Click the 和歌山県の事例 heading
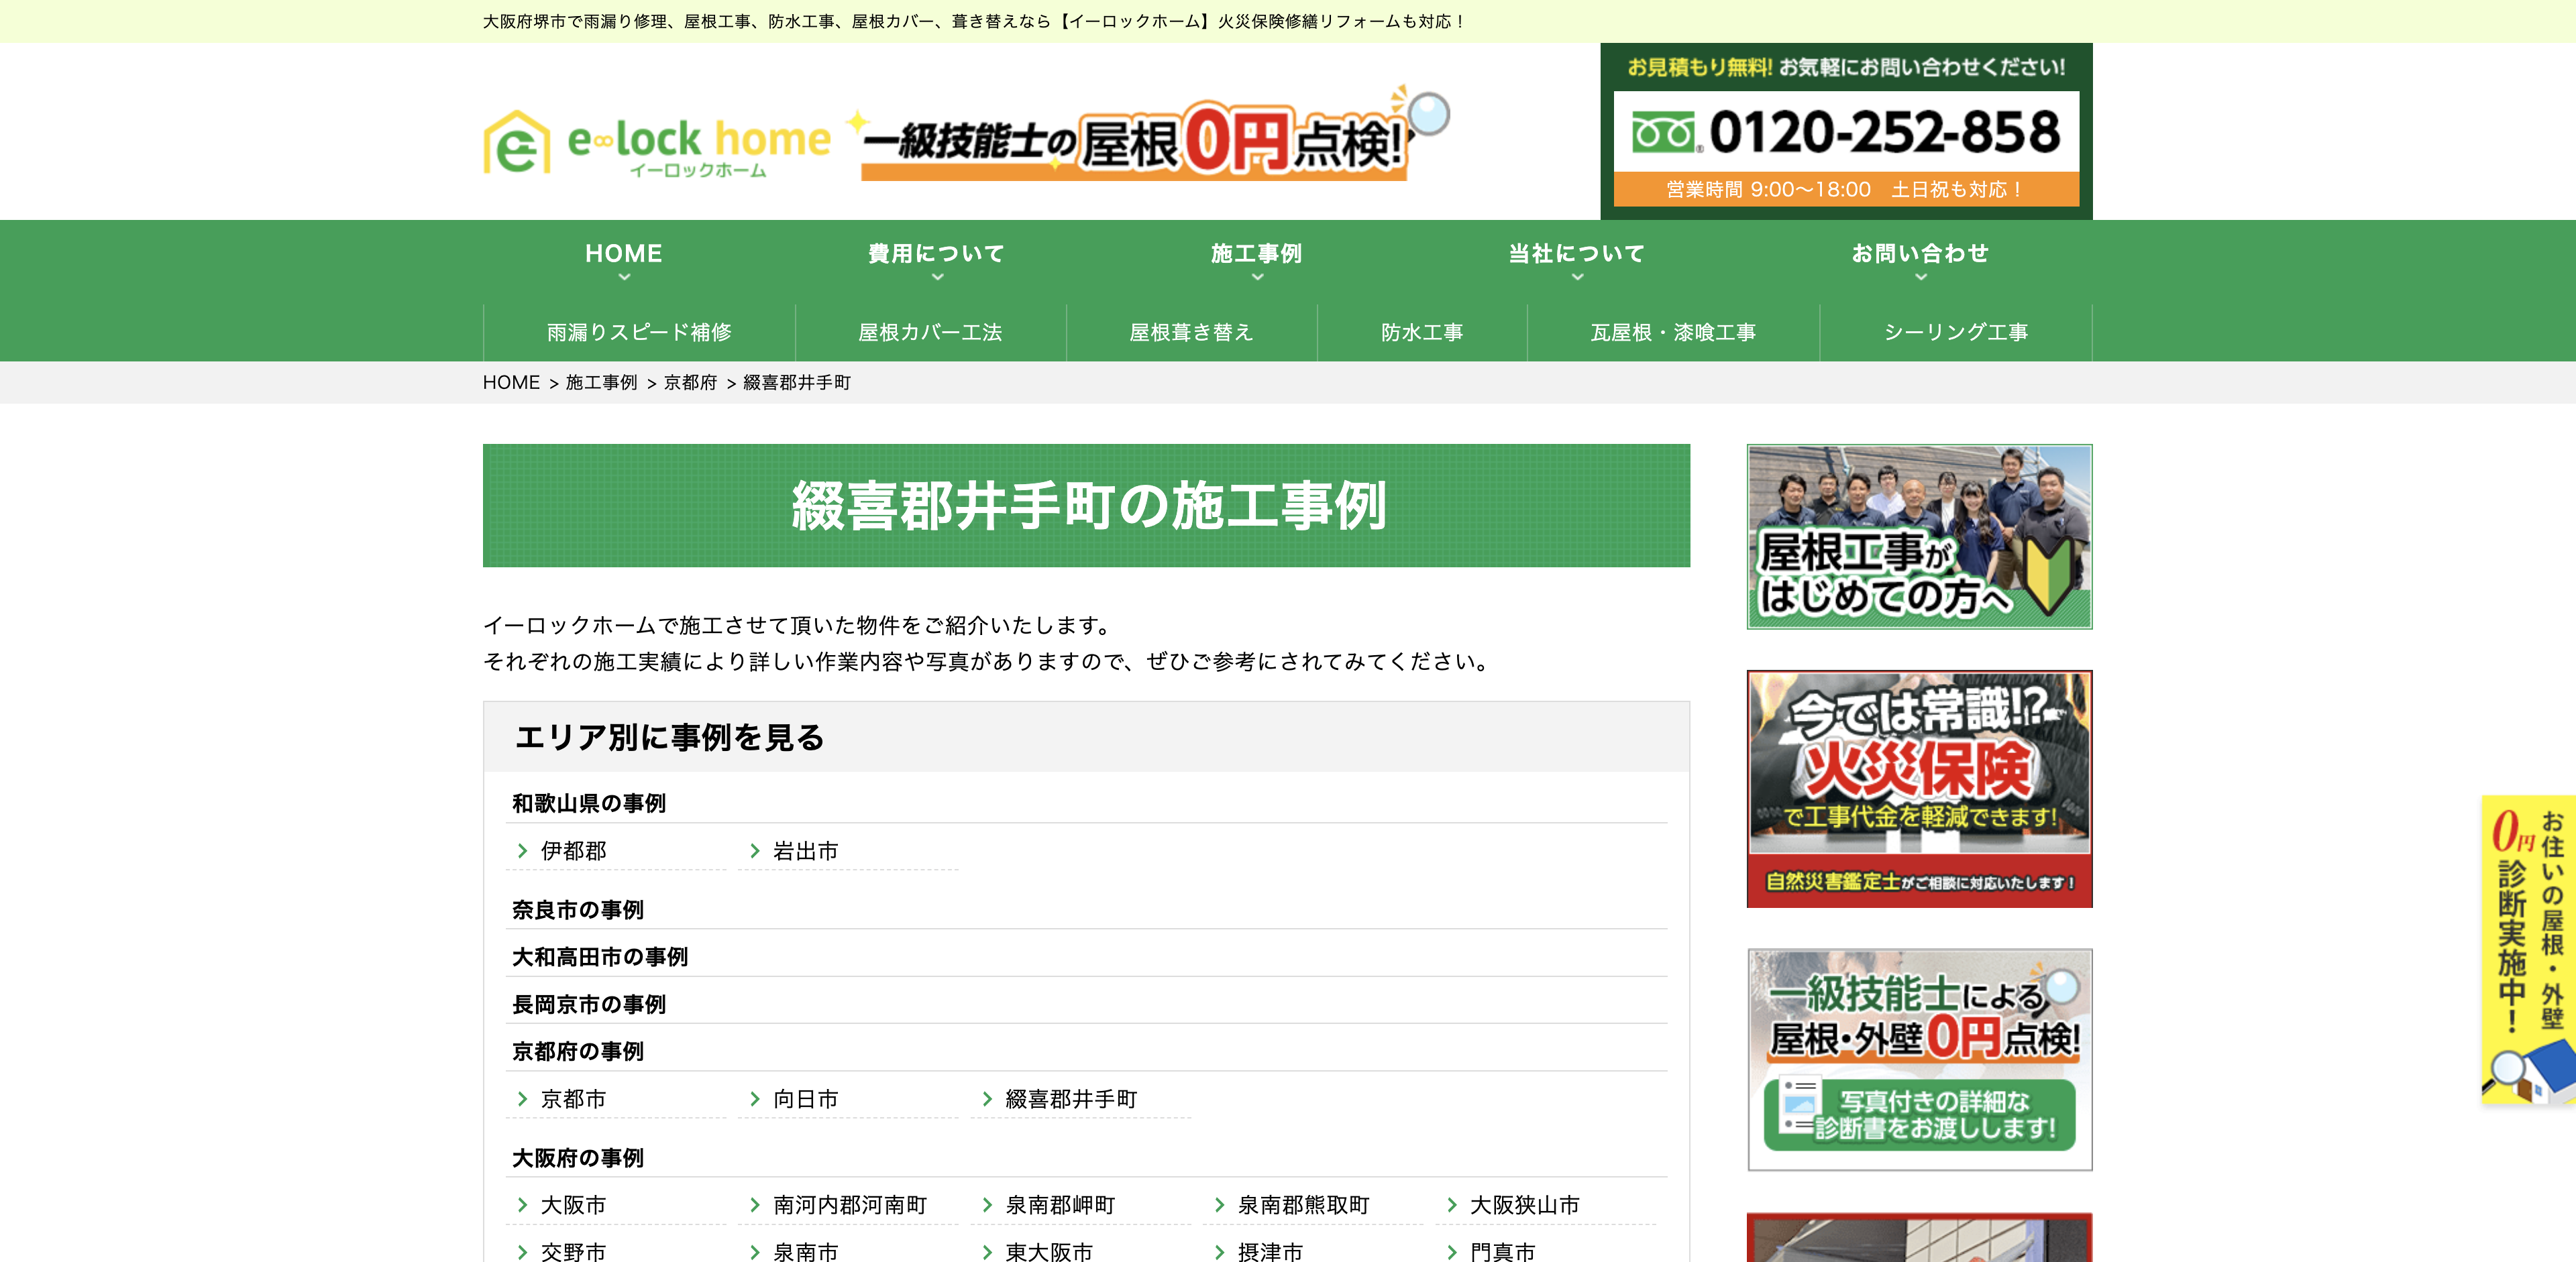Screen dimensions: 2576x1262 click(589, 803)
